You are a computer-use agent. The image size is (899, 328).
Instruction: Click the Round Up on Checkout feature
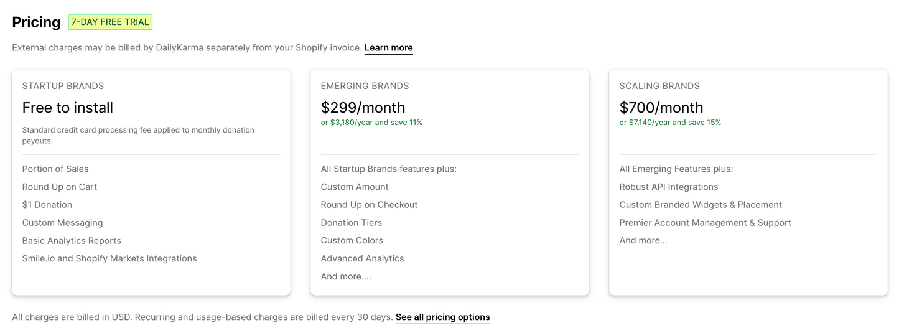tap(369, 205)
